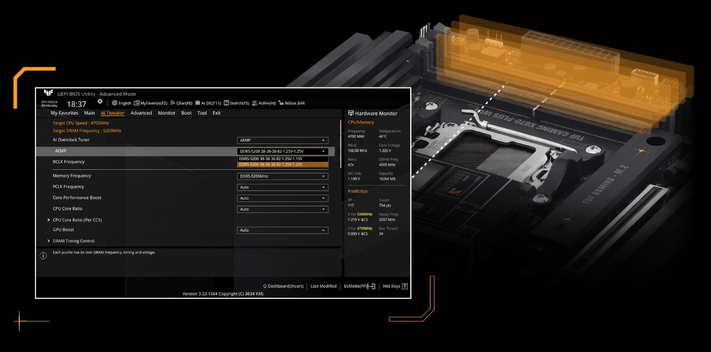711x352 pixels.
Task: Click the EzMode exit arrow icon
Action: tap(371, 286)
